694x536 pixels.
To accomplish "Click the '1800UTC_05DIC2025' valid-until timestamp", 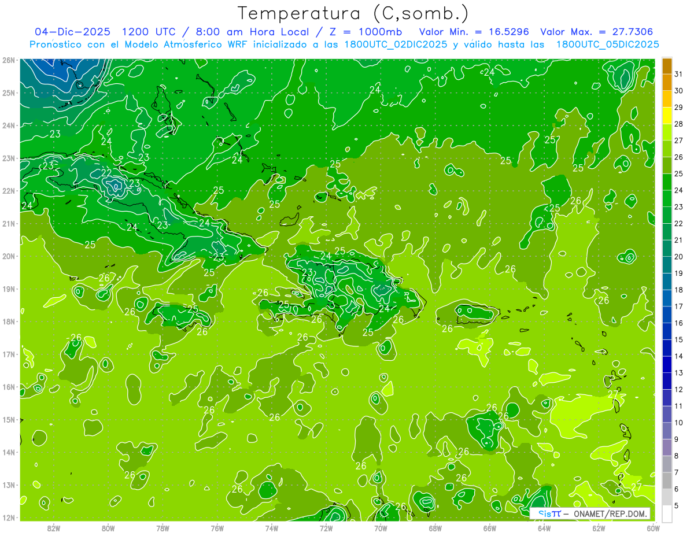I will point(607,45).
